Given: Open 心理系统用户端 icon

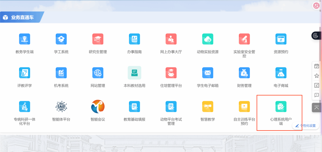Looking at the screenshot, I should coord(281,107).
